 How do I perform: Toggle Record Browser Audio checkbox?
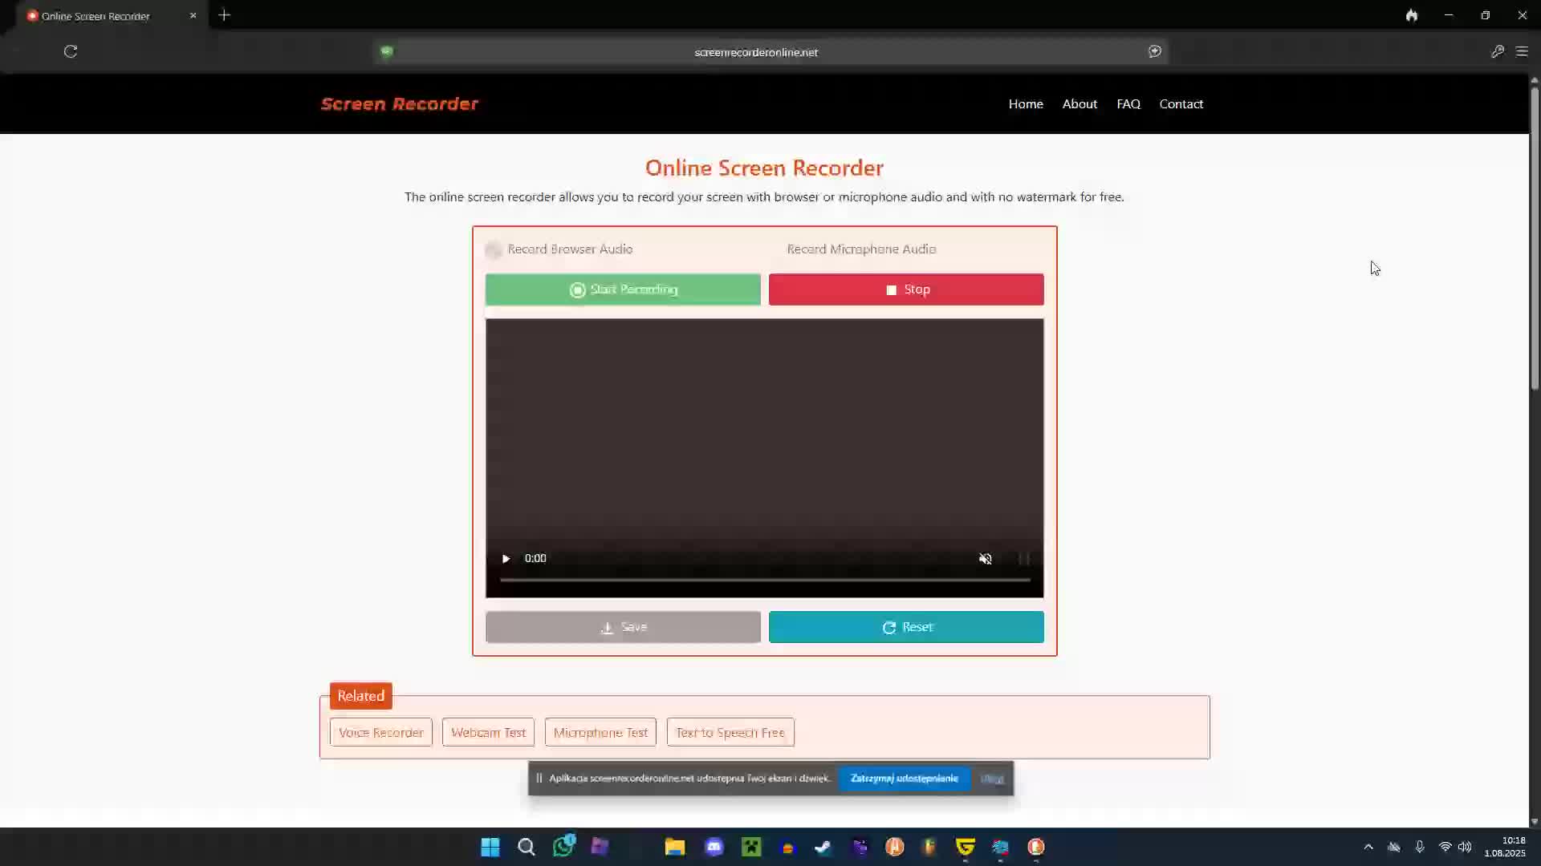[x=494, y=249]
